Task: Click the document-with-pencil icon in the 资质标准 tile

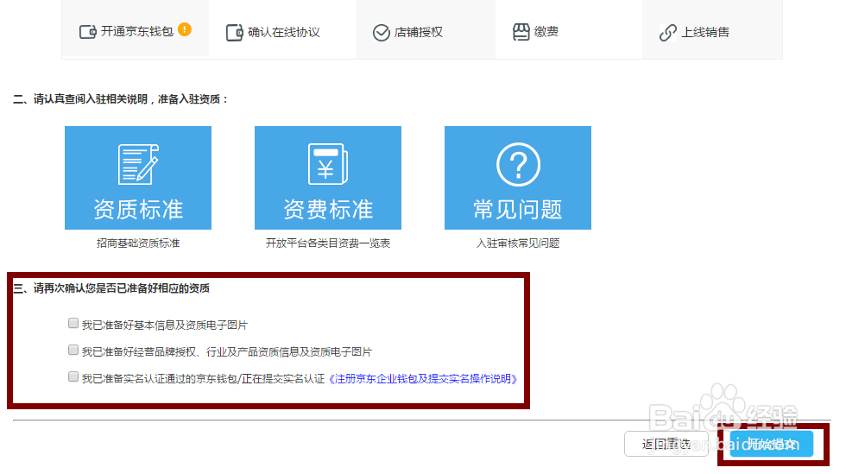Action: (x=138, y=164)
